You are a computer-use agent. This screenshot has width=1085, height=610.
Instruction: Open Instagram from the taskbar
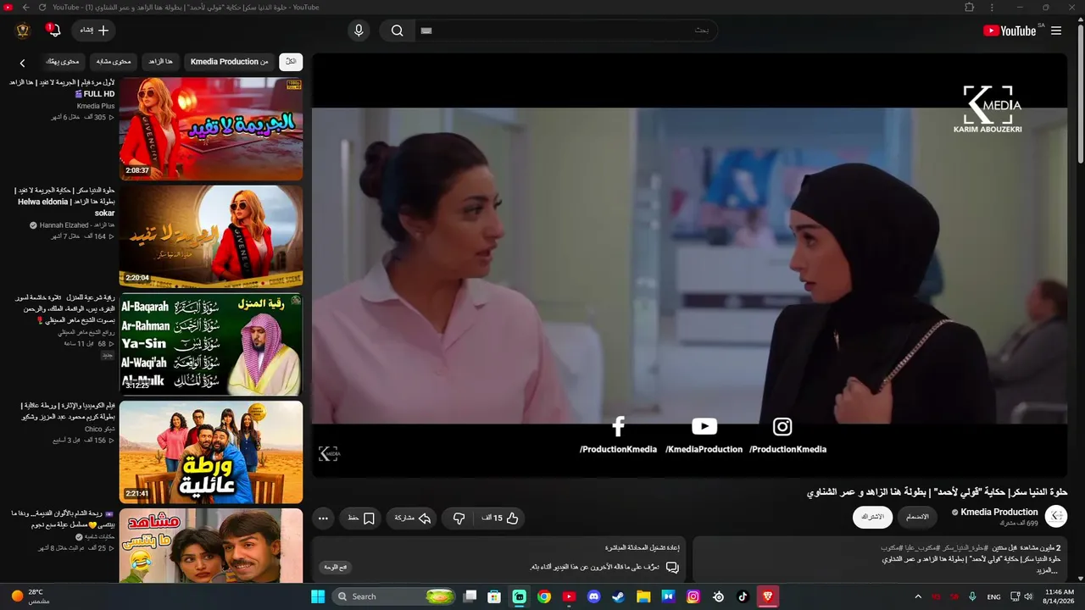tap(693, 596)
